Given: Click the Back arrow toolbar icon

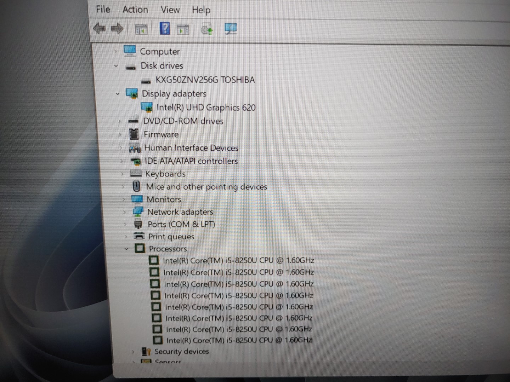Looking at the screenshot, I should [x=99, y=28].
